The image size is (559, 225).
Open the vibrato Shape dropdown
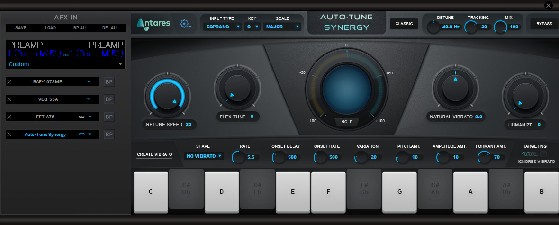pyautogui.click(x=204, y=156)
